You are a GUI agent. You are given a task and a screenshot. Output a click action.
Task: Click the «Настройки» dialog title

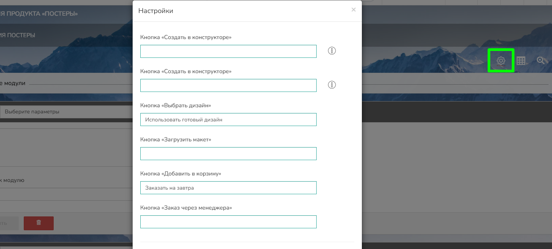pyautogui.click(x=156, y=11)
